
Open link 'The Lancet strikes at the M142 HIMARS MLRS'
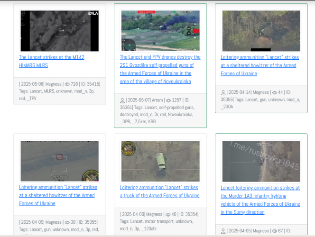pos(52,61)
